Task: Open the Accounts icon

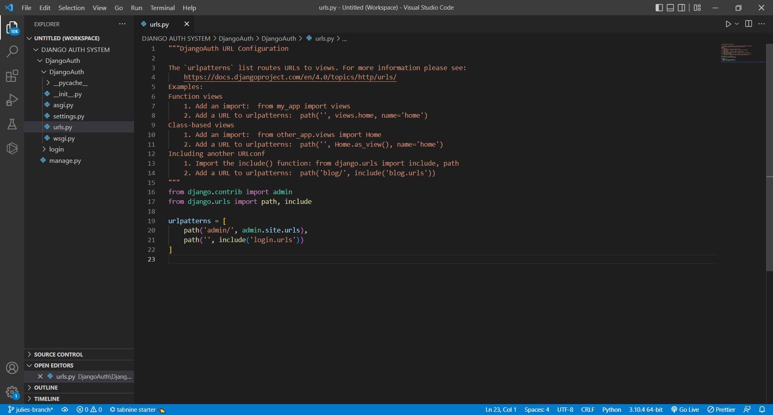Action: pyautogui.click(x=12, y=368)
